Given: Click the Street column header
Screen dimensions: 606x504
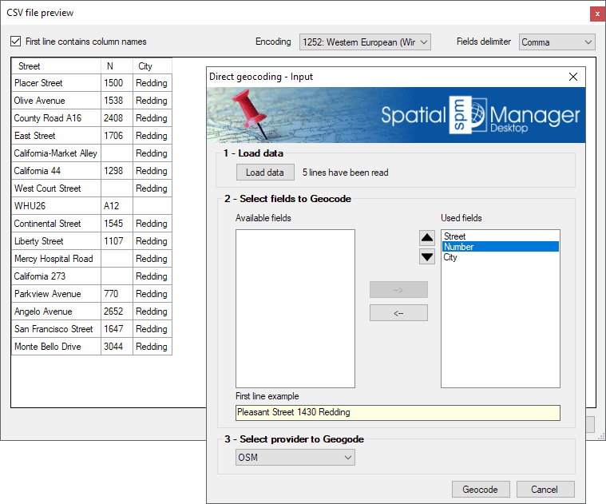Looking at the screenshot, I should [56, 66].
